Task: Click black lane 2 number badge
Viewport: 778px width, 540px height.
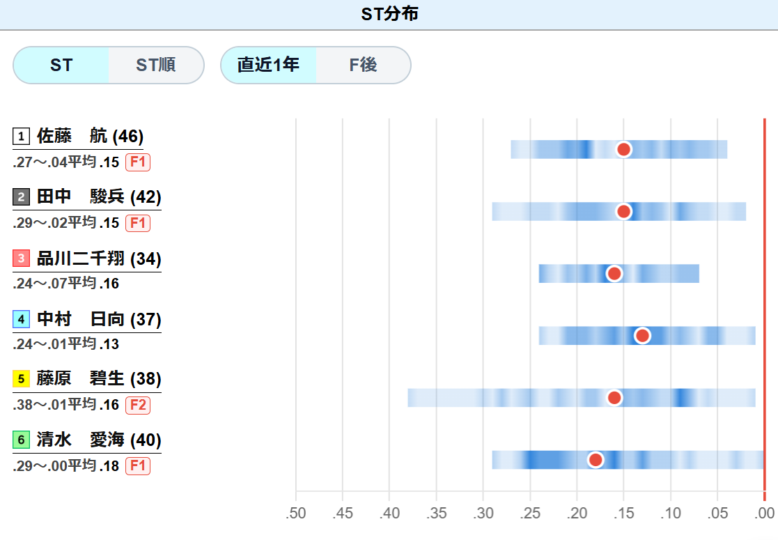Action: click(21, 197)
